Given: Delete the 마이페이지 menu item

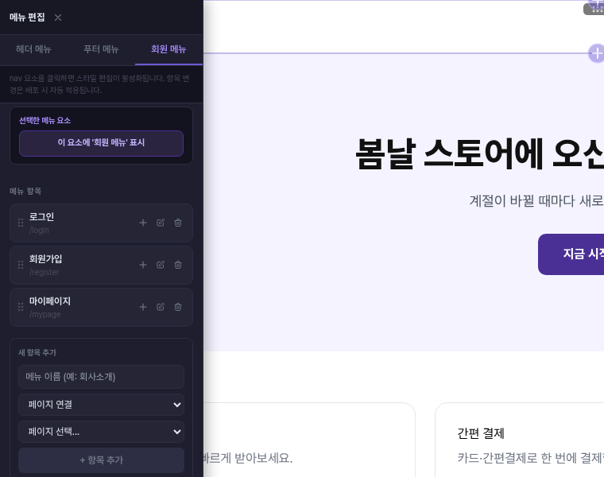Looking at the screenshot, I should point(178,307).
